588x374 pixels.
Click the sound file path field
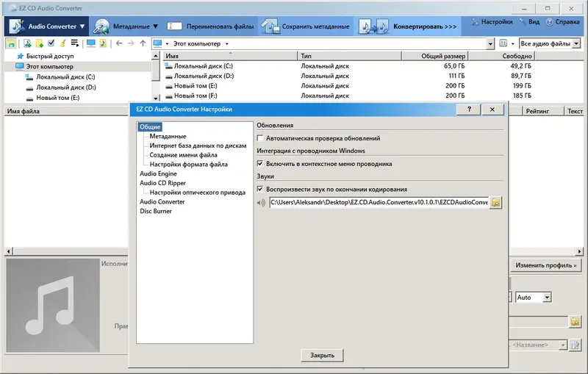[379, 202]
